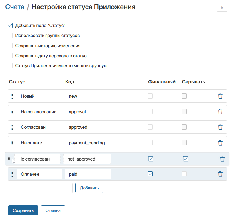Tick Скрывать for На согласовании
Image resolution: width=232 pixels, height=217 pixels.
point(184,111)
